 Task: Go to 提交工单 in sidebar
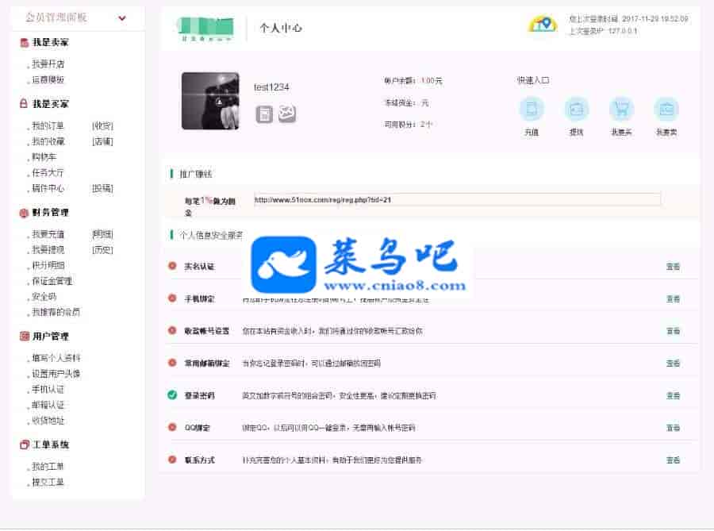[48, 482]
